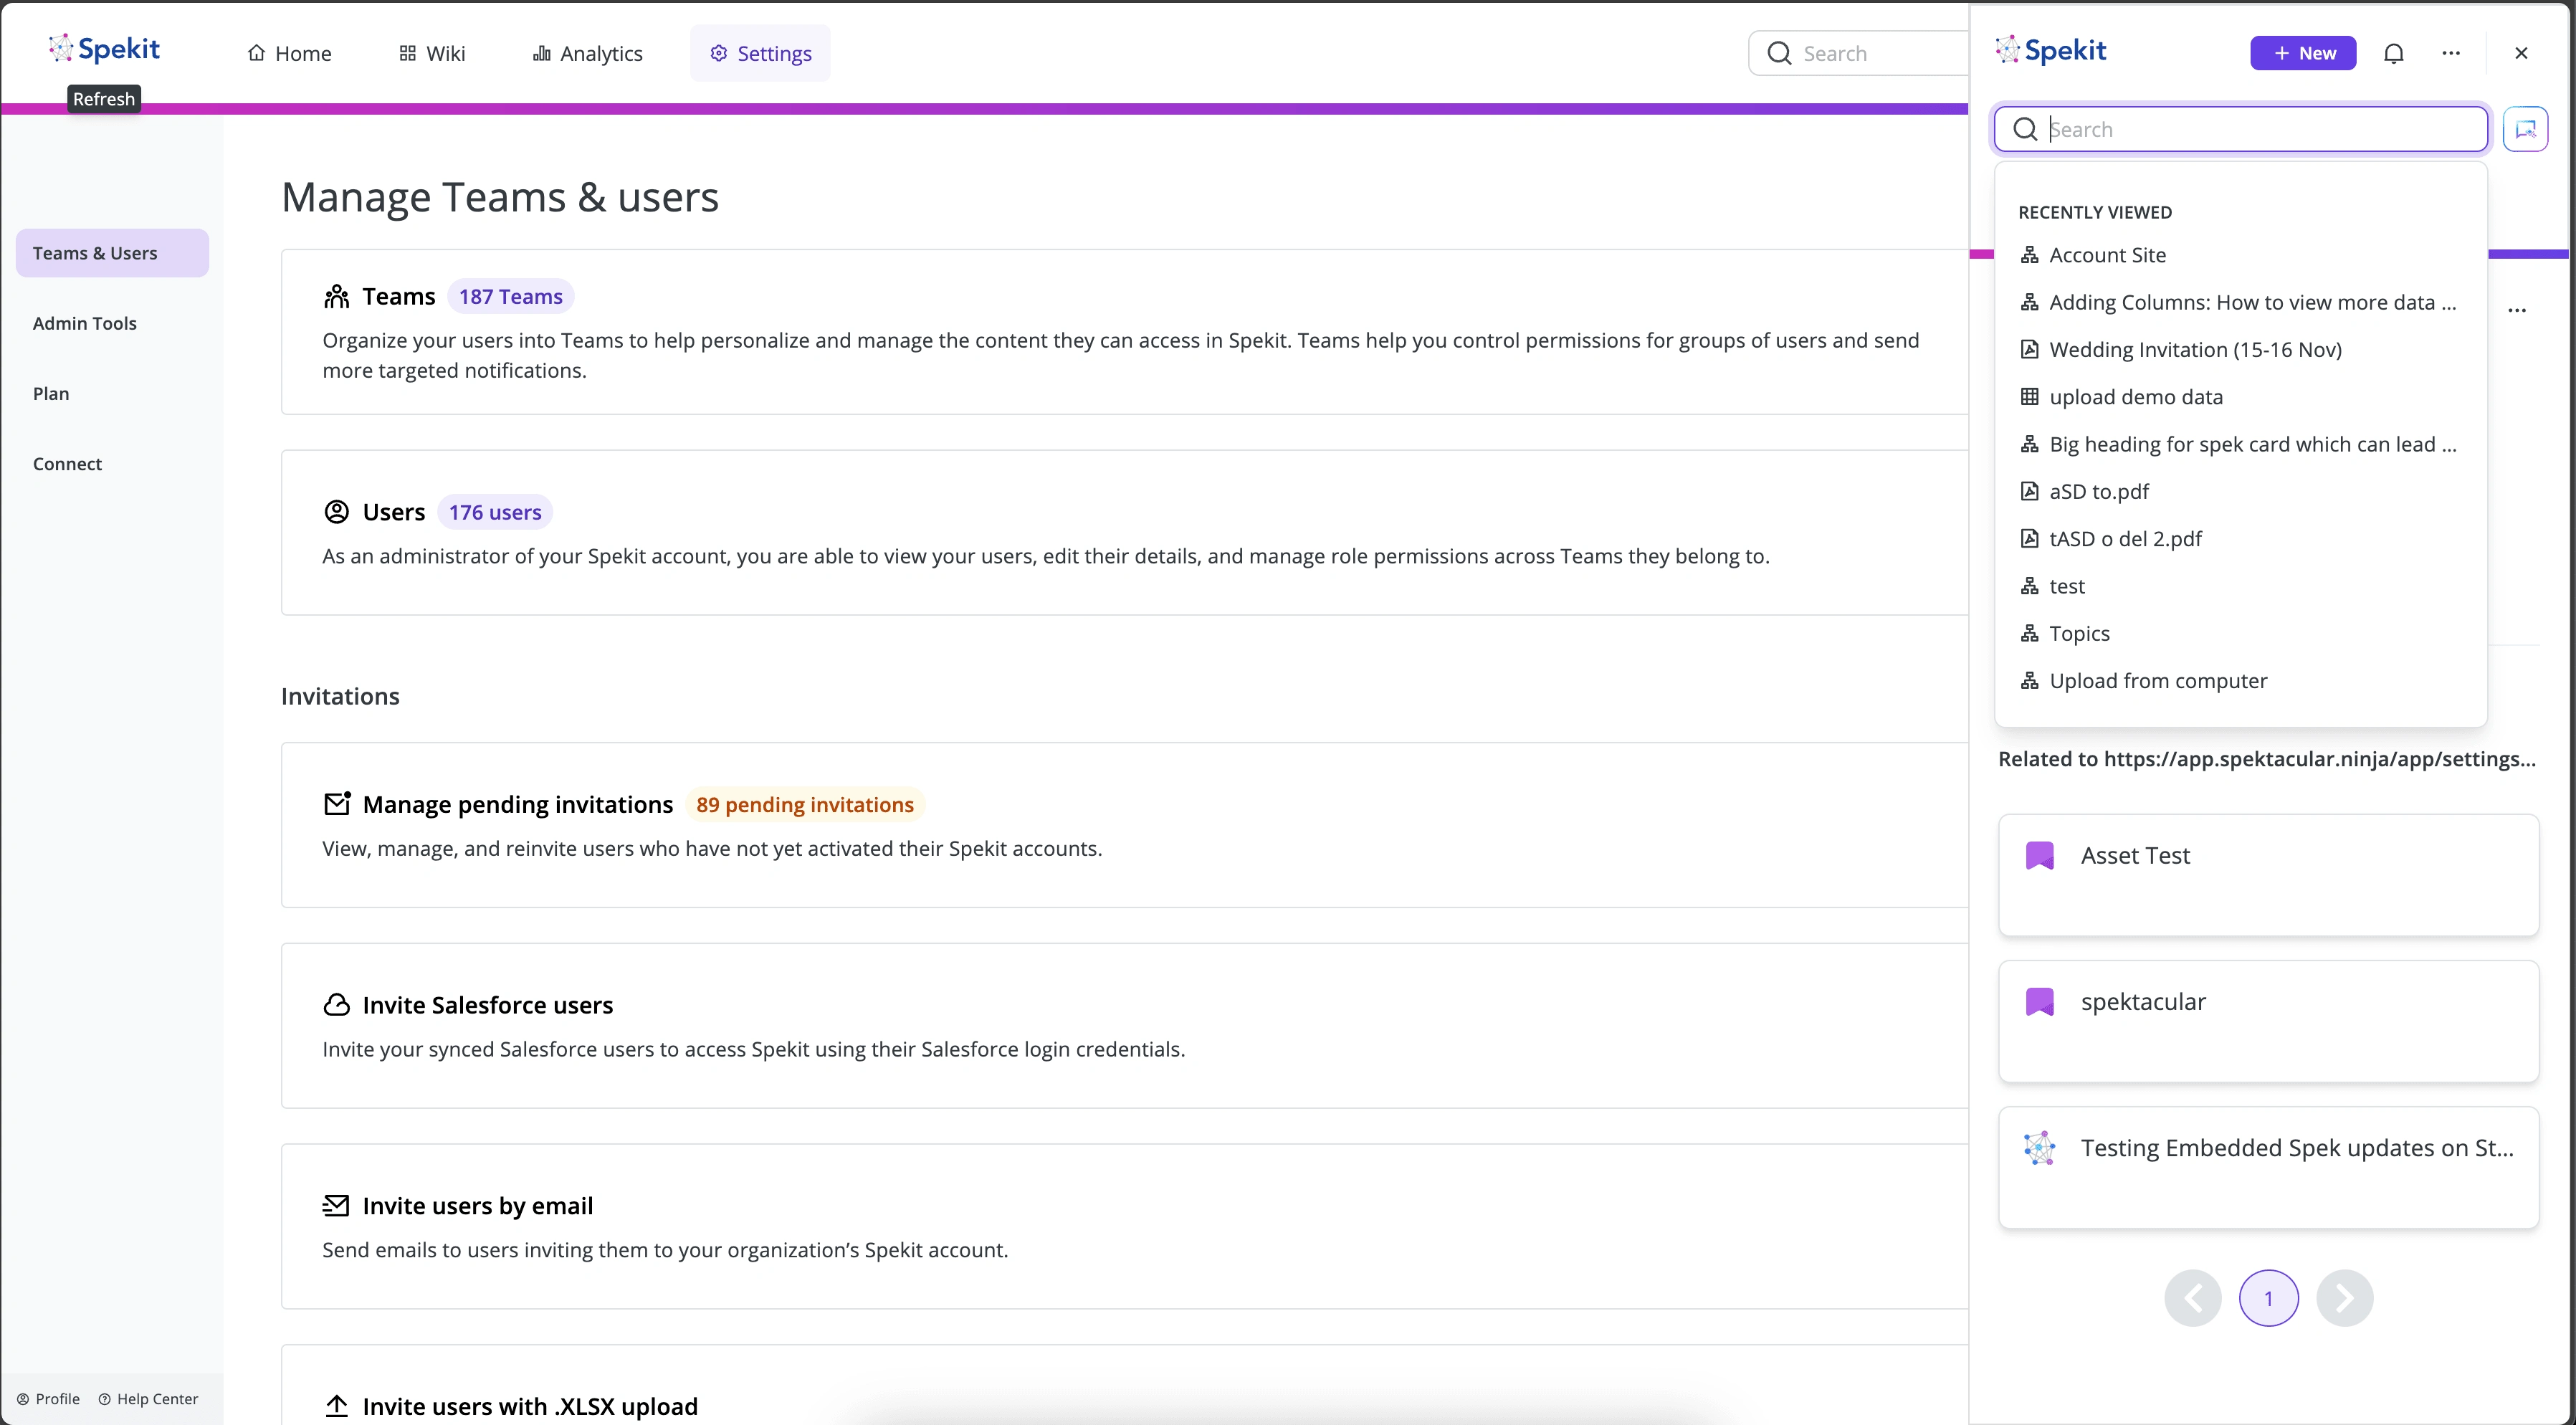Open notifications bell in Spekit panel
The height and width of the screenshot is (1425, 2576).
[2393, 53]
